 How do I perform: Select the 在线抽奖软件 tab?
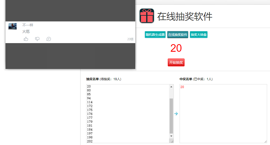[178, 35]
